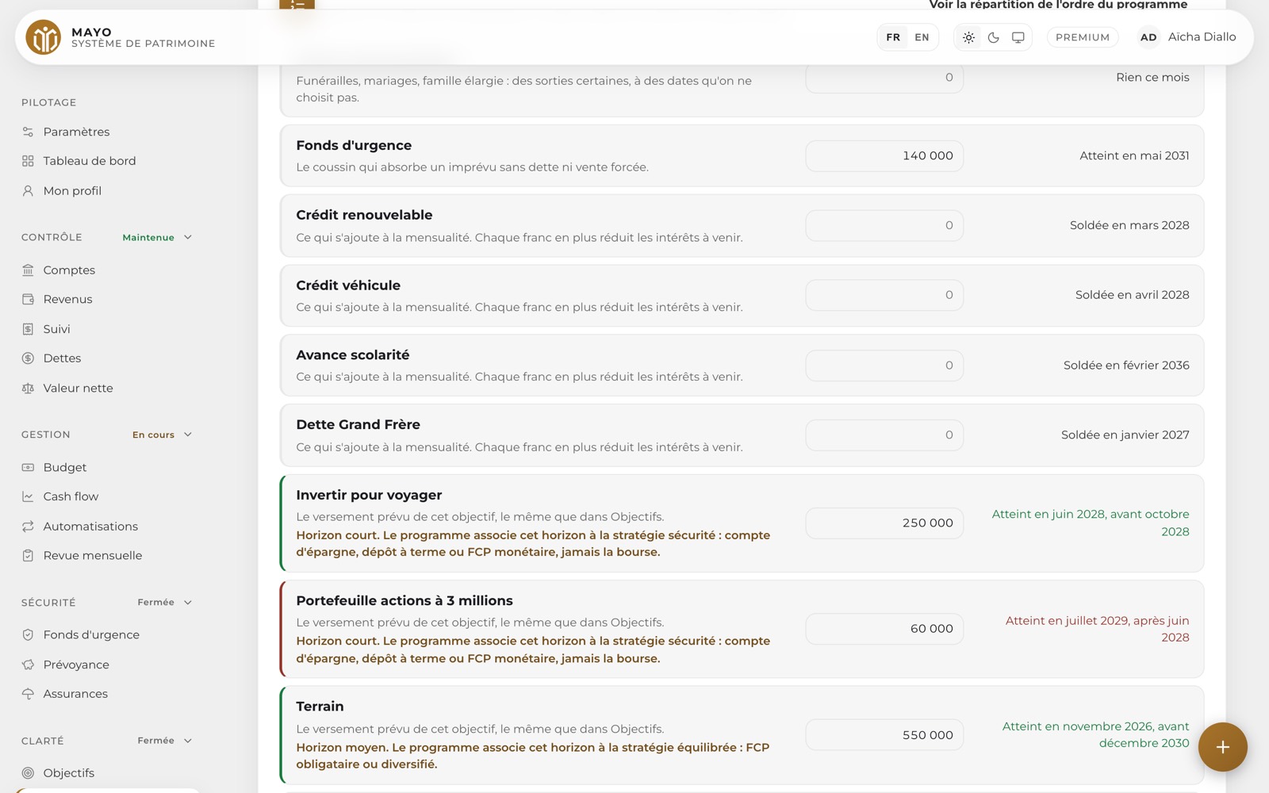Edit the Dette Grand Frère amount field
Screen dimensions: 1269x793
pos(884,435)
